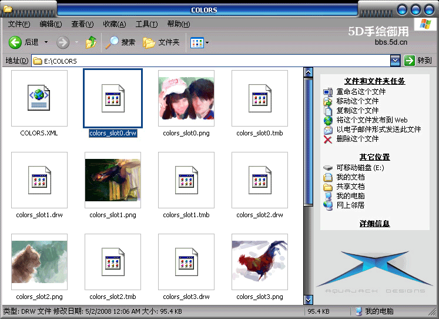439x319 pixels.
Task: Click 将这个文件发布到 Web link
Action: click(x=372, y=120)
